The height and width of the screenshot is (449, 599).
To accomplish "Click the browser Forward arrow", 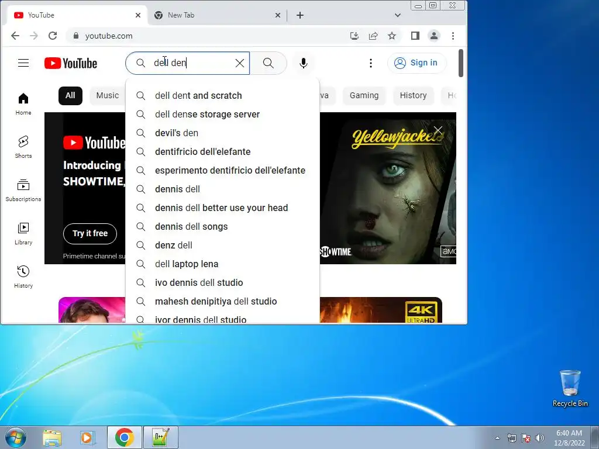I will [33, 36].
